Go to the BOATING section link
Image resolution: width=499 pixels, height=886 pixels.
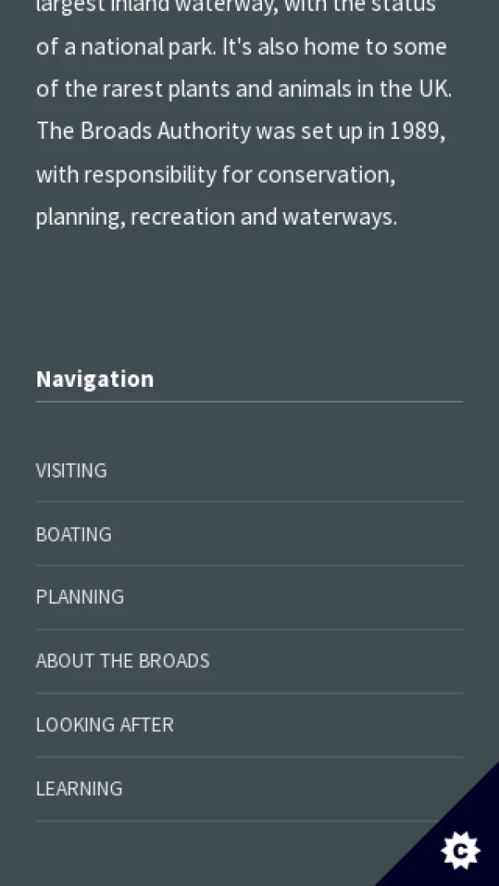coord(73,534)
